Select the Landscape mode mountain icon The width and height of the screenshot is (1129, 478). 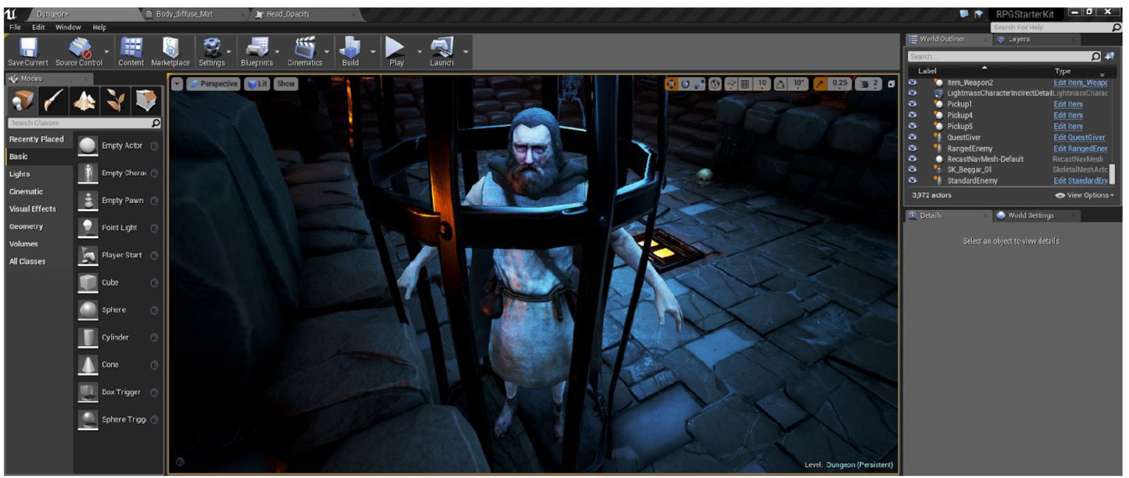coord(84,100)
